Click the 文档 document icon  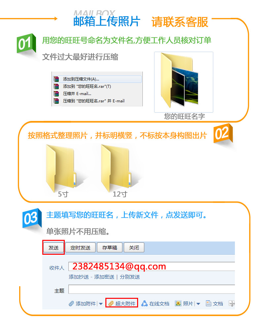pos(208,303)
